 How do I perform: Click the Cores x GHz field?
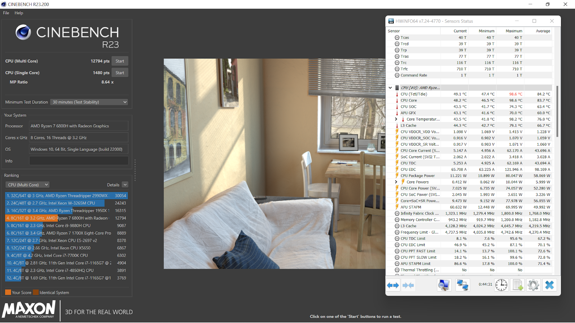(x=79, y=137)
